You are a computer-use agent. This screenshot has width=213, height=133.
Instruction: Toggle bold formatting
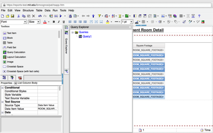[54, 22]
